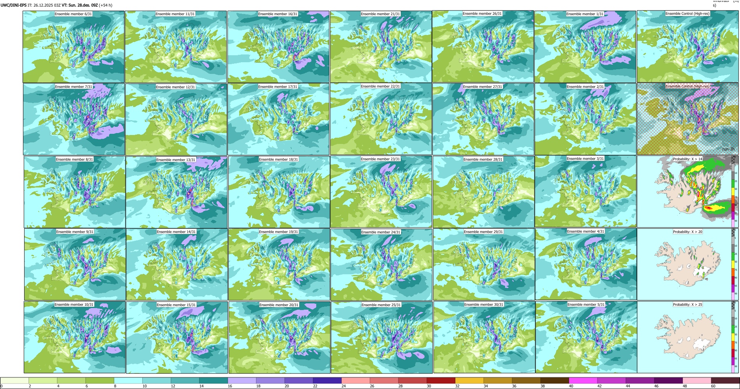
Task: Select the Ensemble member 9/31 map panel
Action: coord(75,265)
